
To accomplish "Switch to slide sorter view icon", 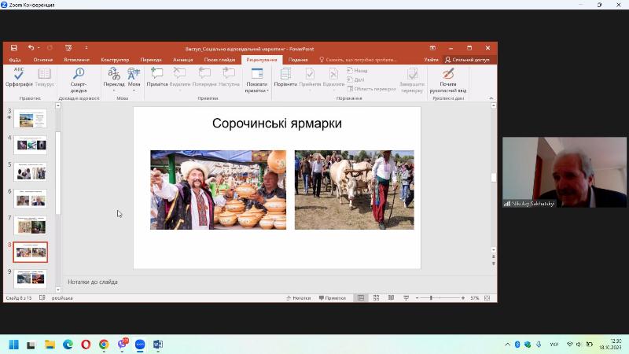I will (x=377, y=298).
